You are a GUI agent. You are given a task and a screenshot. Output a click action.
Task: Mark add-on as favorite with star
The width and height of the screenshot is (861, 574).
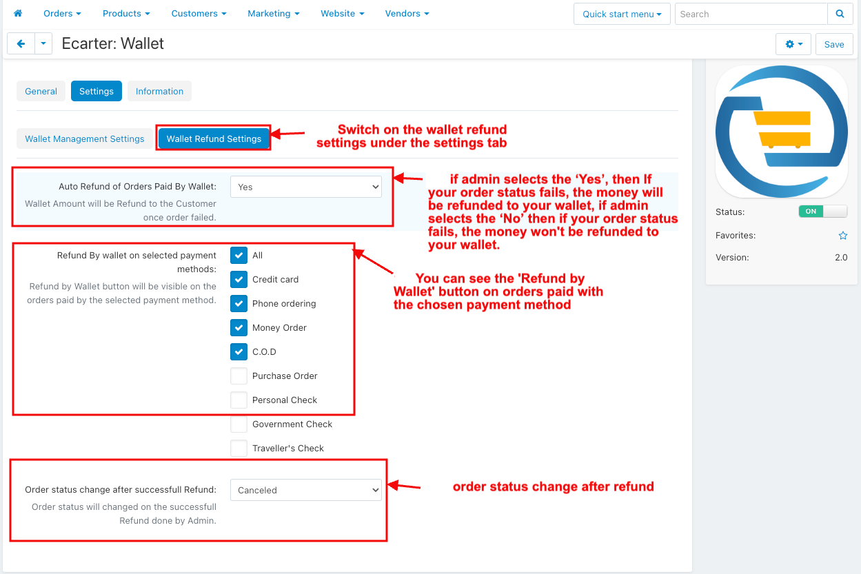click(x=842, y=236)
